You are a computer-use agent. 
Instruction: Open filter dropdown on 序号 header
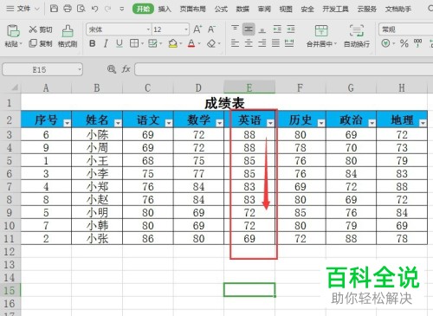click(x=67, y=123)
